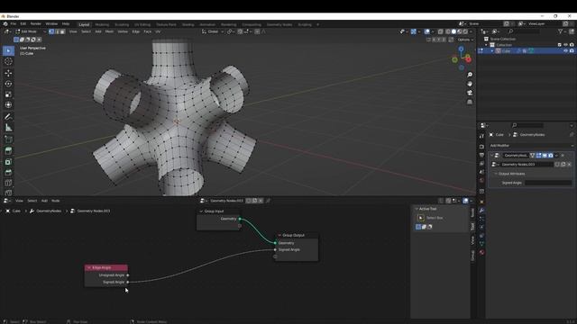Toggle Cube visibility eye in outliner
The height and width of the screenshot is (324, 577).
click(x=565, y=51)
